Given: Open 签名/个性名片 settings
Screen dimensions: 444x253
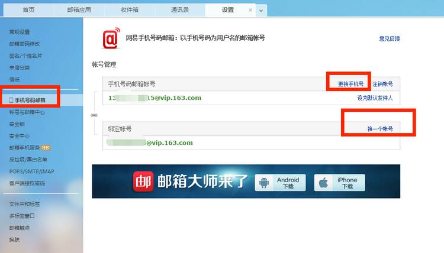Looking at the screenshot, I should click(25, 56).
